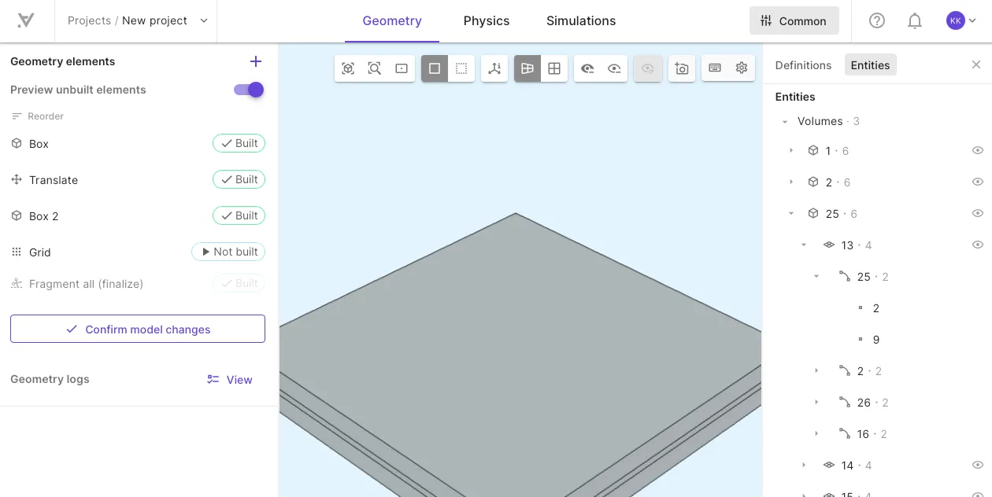The width and height of the screenshot is (992, 497).
Task: Click Confirm model changes button
Action: click(138, 329)
